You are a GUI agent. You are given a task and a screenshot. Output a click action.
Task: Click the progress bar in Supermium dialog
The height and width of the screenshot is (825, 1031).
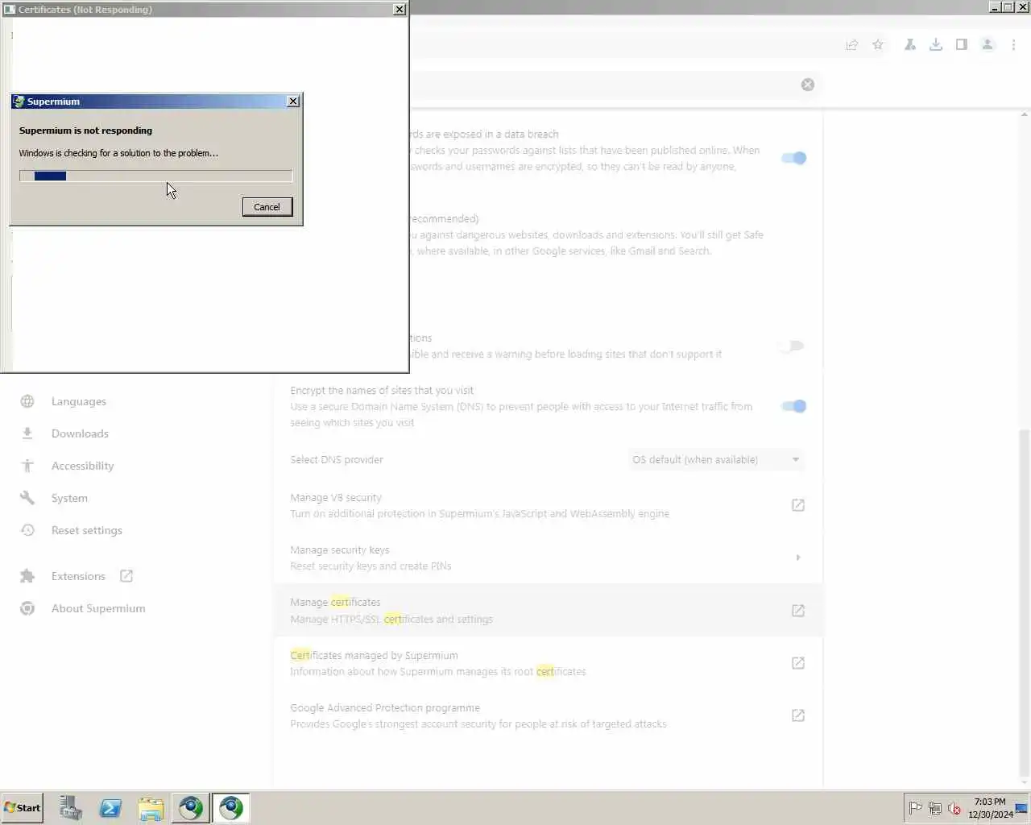coord(155,176)
